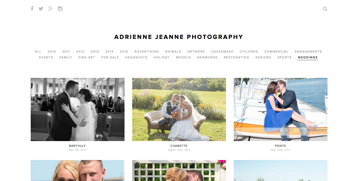This screenshot has height=181, width=357.
Task: Open the Facebook social icon
Action: [x=32, y=9]
